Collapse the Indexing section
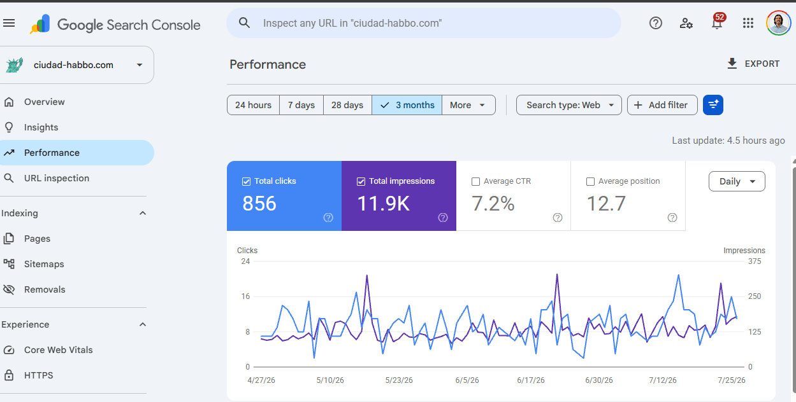This screenshot has width=796, height=402. (x=143, y=213)
